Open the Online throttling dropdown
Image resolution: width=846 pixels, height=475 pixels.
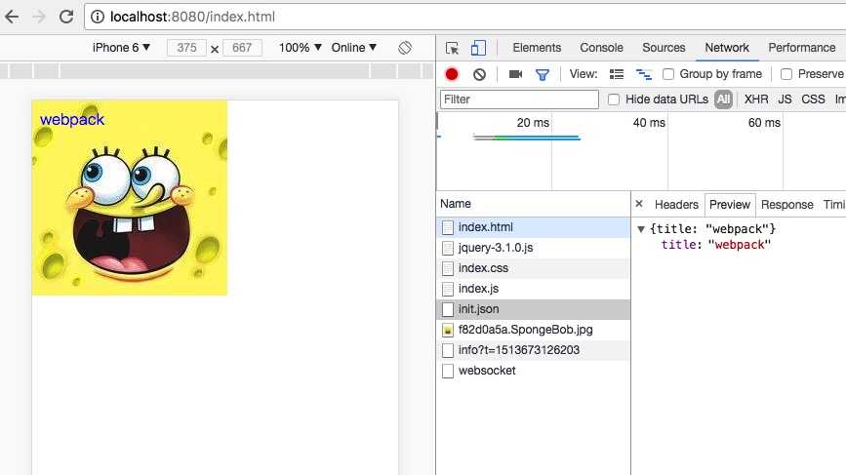353,48
